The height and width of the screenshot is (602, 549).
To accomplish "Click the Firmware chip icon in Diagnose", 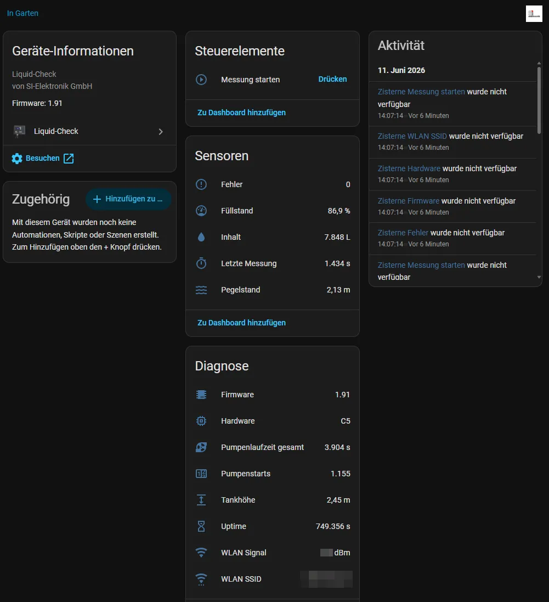I will tap(201, 395).
